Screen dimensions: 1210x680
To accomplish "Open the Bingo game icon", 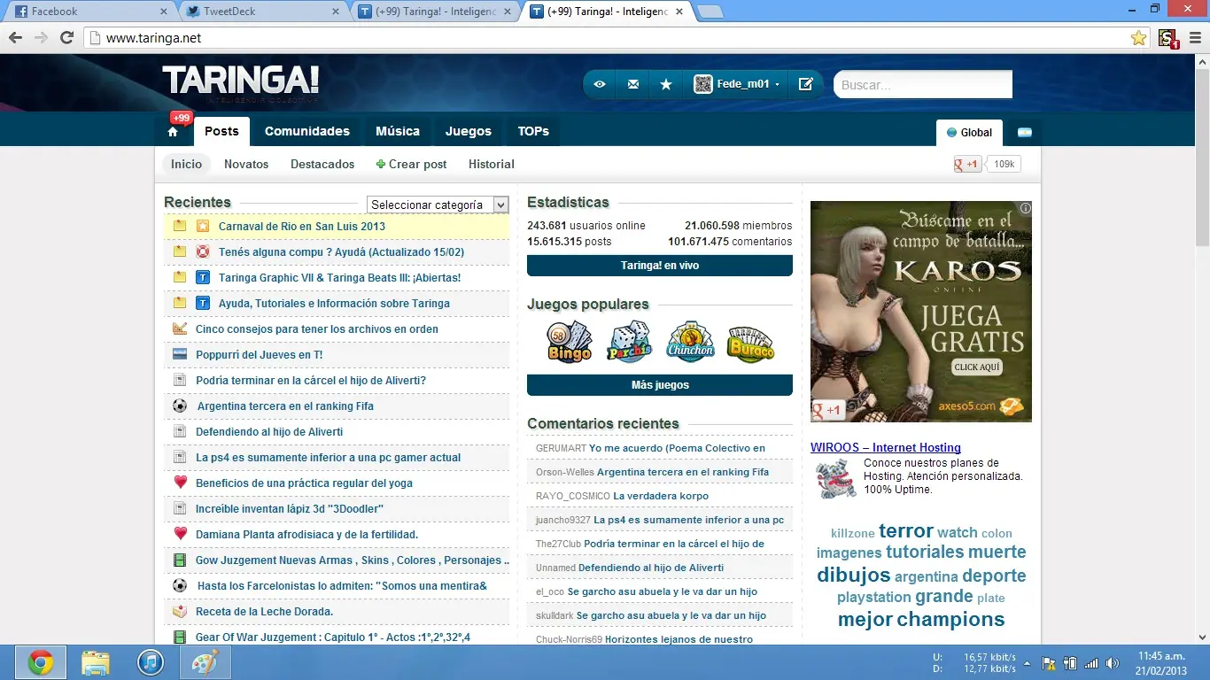I will (x=569, y=342).
